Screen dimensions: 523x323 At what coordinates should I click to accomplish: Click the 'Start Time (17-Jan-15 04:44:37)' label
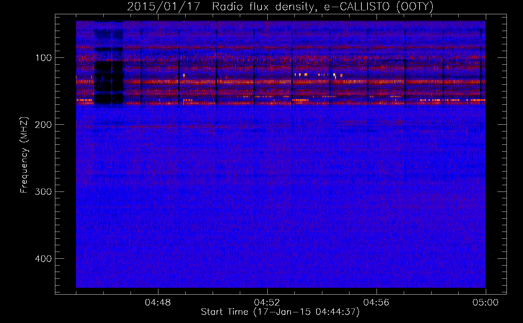pyautogui.click(x=280, y=312)
